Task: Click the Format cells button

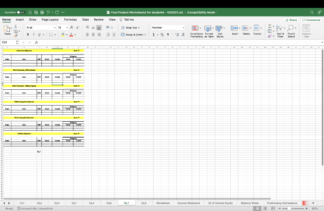Action: pos(257,29)
